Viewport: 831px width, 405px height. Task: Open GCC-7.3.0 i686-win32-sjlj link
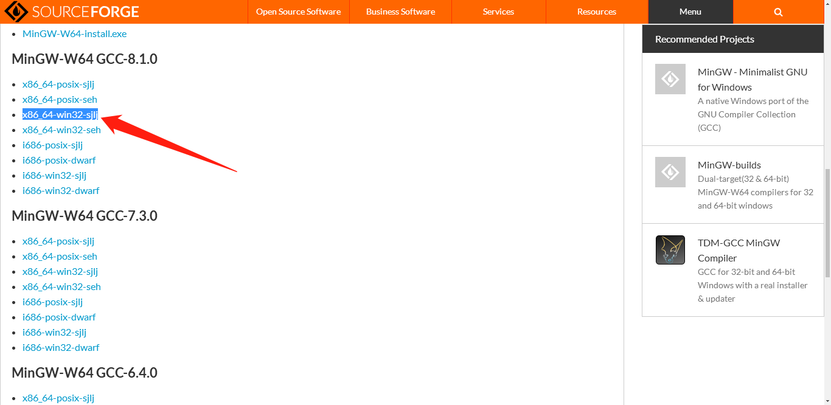pyautogui.click(x=54, y=332)
